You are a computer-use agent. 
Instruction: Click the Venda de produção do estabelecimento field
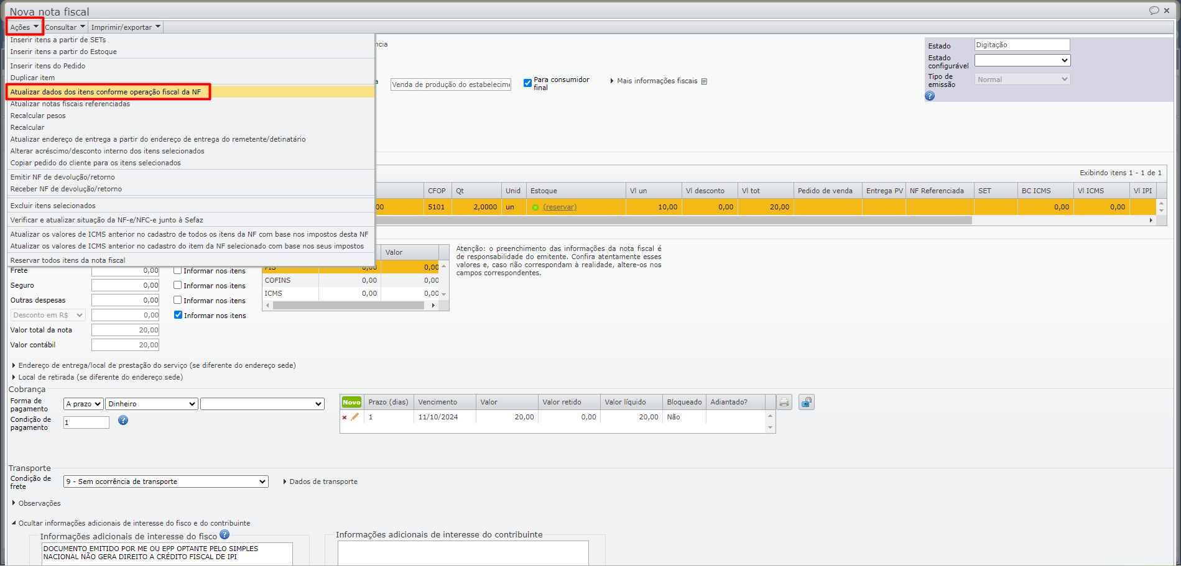click(x=451, y=84)
